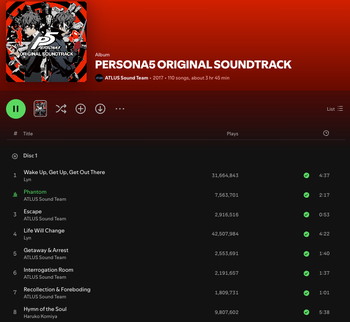Open artist Lyn under Wake Up track
The width and height of the screenshot is (350, 322).
[28, 180]
